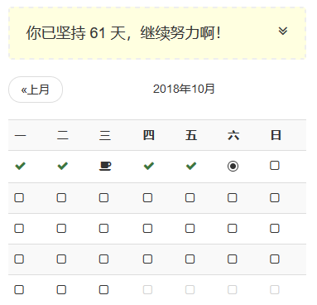This screenshot has width=317, height=305.
Task: Click Tuesday's green checkmark in first week
Action: 63,166
